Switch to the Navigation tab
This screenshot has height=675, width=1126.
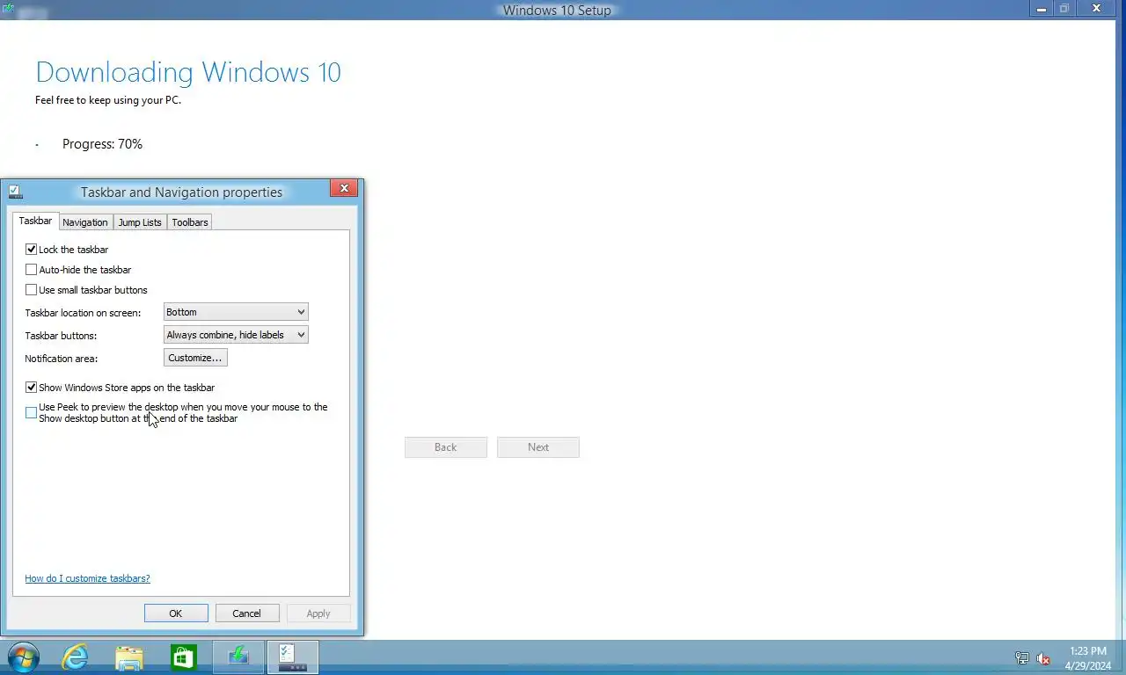click(84, 222)
